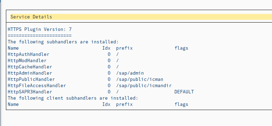
Task: Click the /sap/admin prefix value
Action: [x=130, y=73]
